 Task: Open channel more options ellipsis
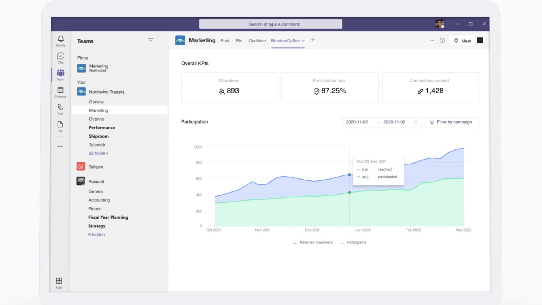point(432,40)
